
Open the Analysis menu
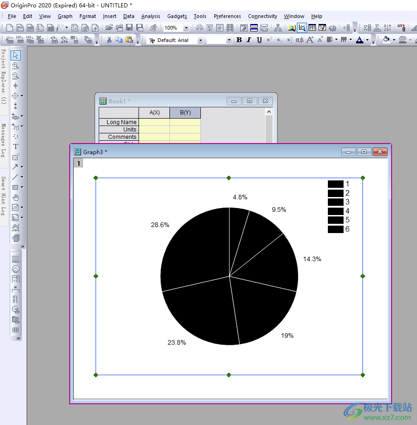(x=151, y=16)
